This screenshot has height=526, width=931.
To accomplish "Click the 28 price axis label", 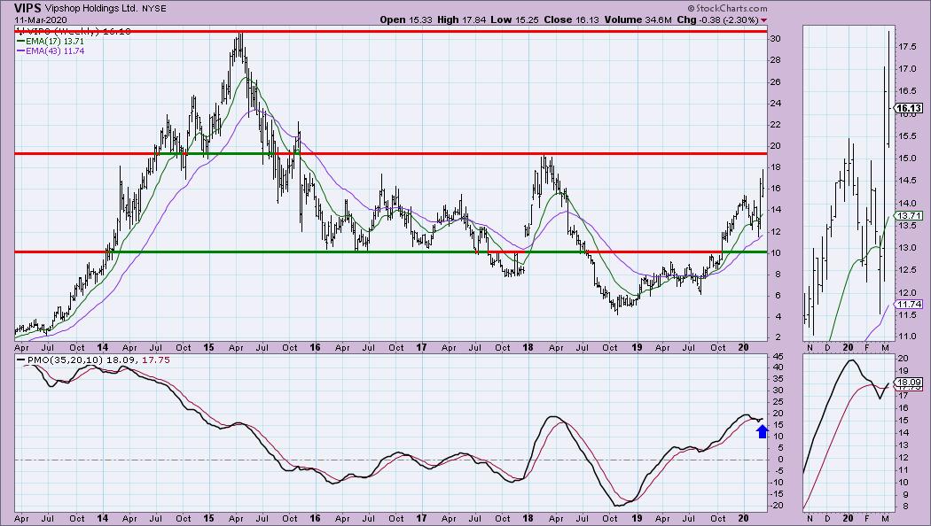I will pos(776,60).
